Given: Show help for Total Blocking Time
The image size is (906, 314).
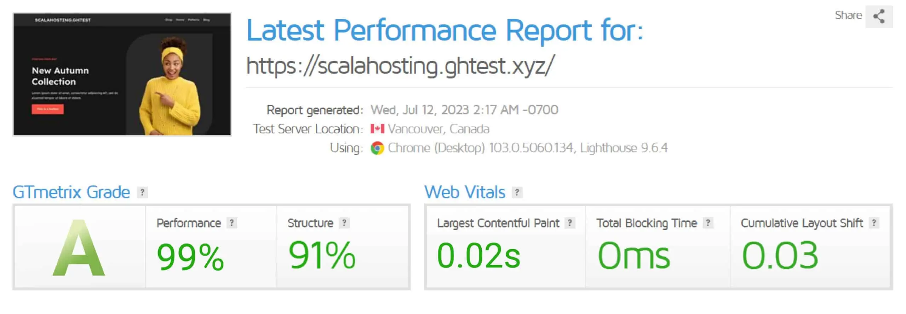Looking at the screenshot, I should click(x=708, y=223).
